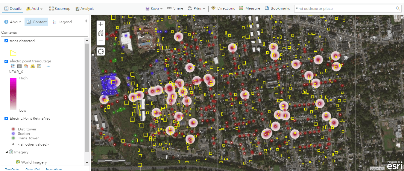404x171 pixels.
Task: Collapse the Imagery group in Contents
Action: [7, 152]
